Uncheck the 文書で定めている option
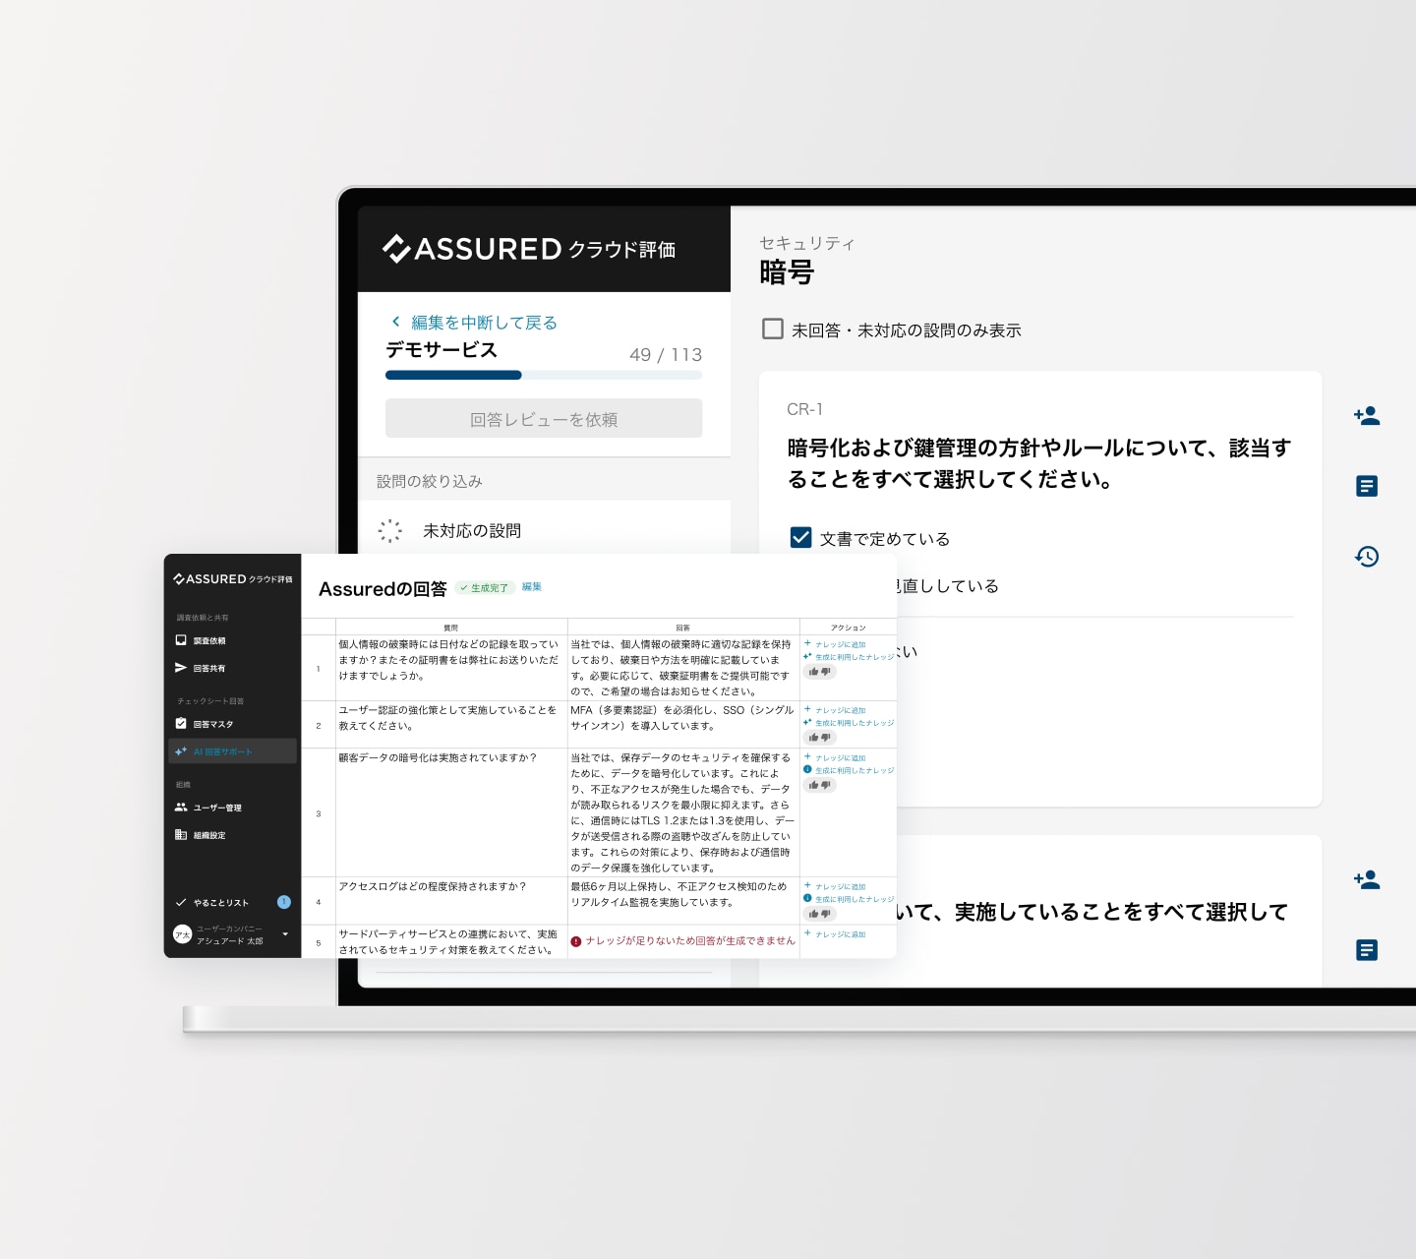 [x=800, y=538]
